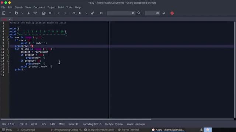Switch to the [Documents] taskbar window
The width and height of the screenshot is (236, 132).
[x=26, y=130]
